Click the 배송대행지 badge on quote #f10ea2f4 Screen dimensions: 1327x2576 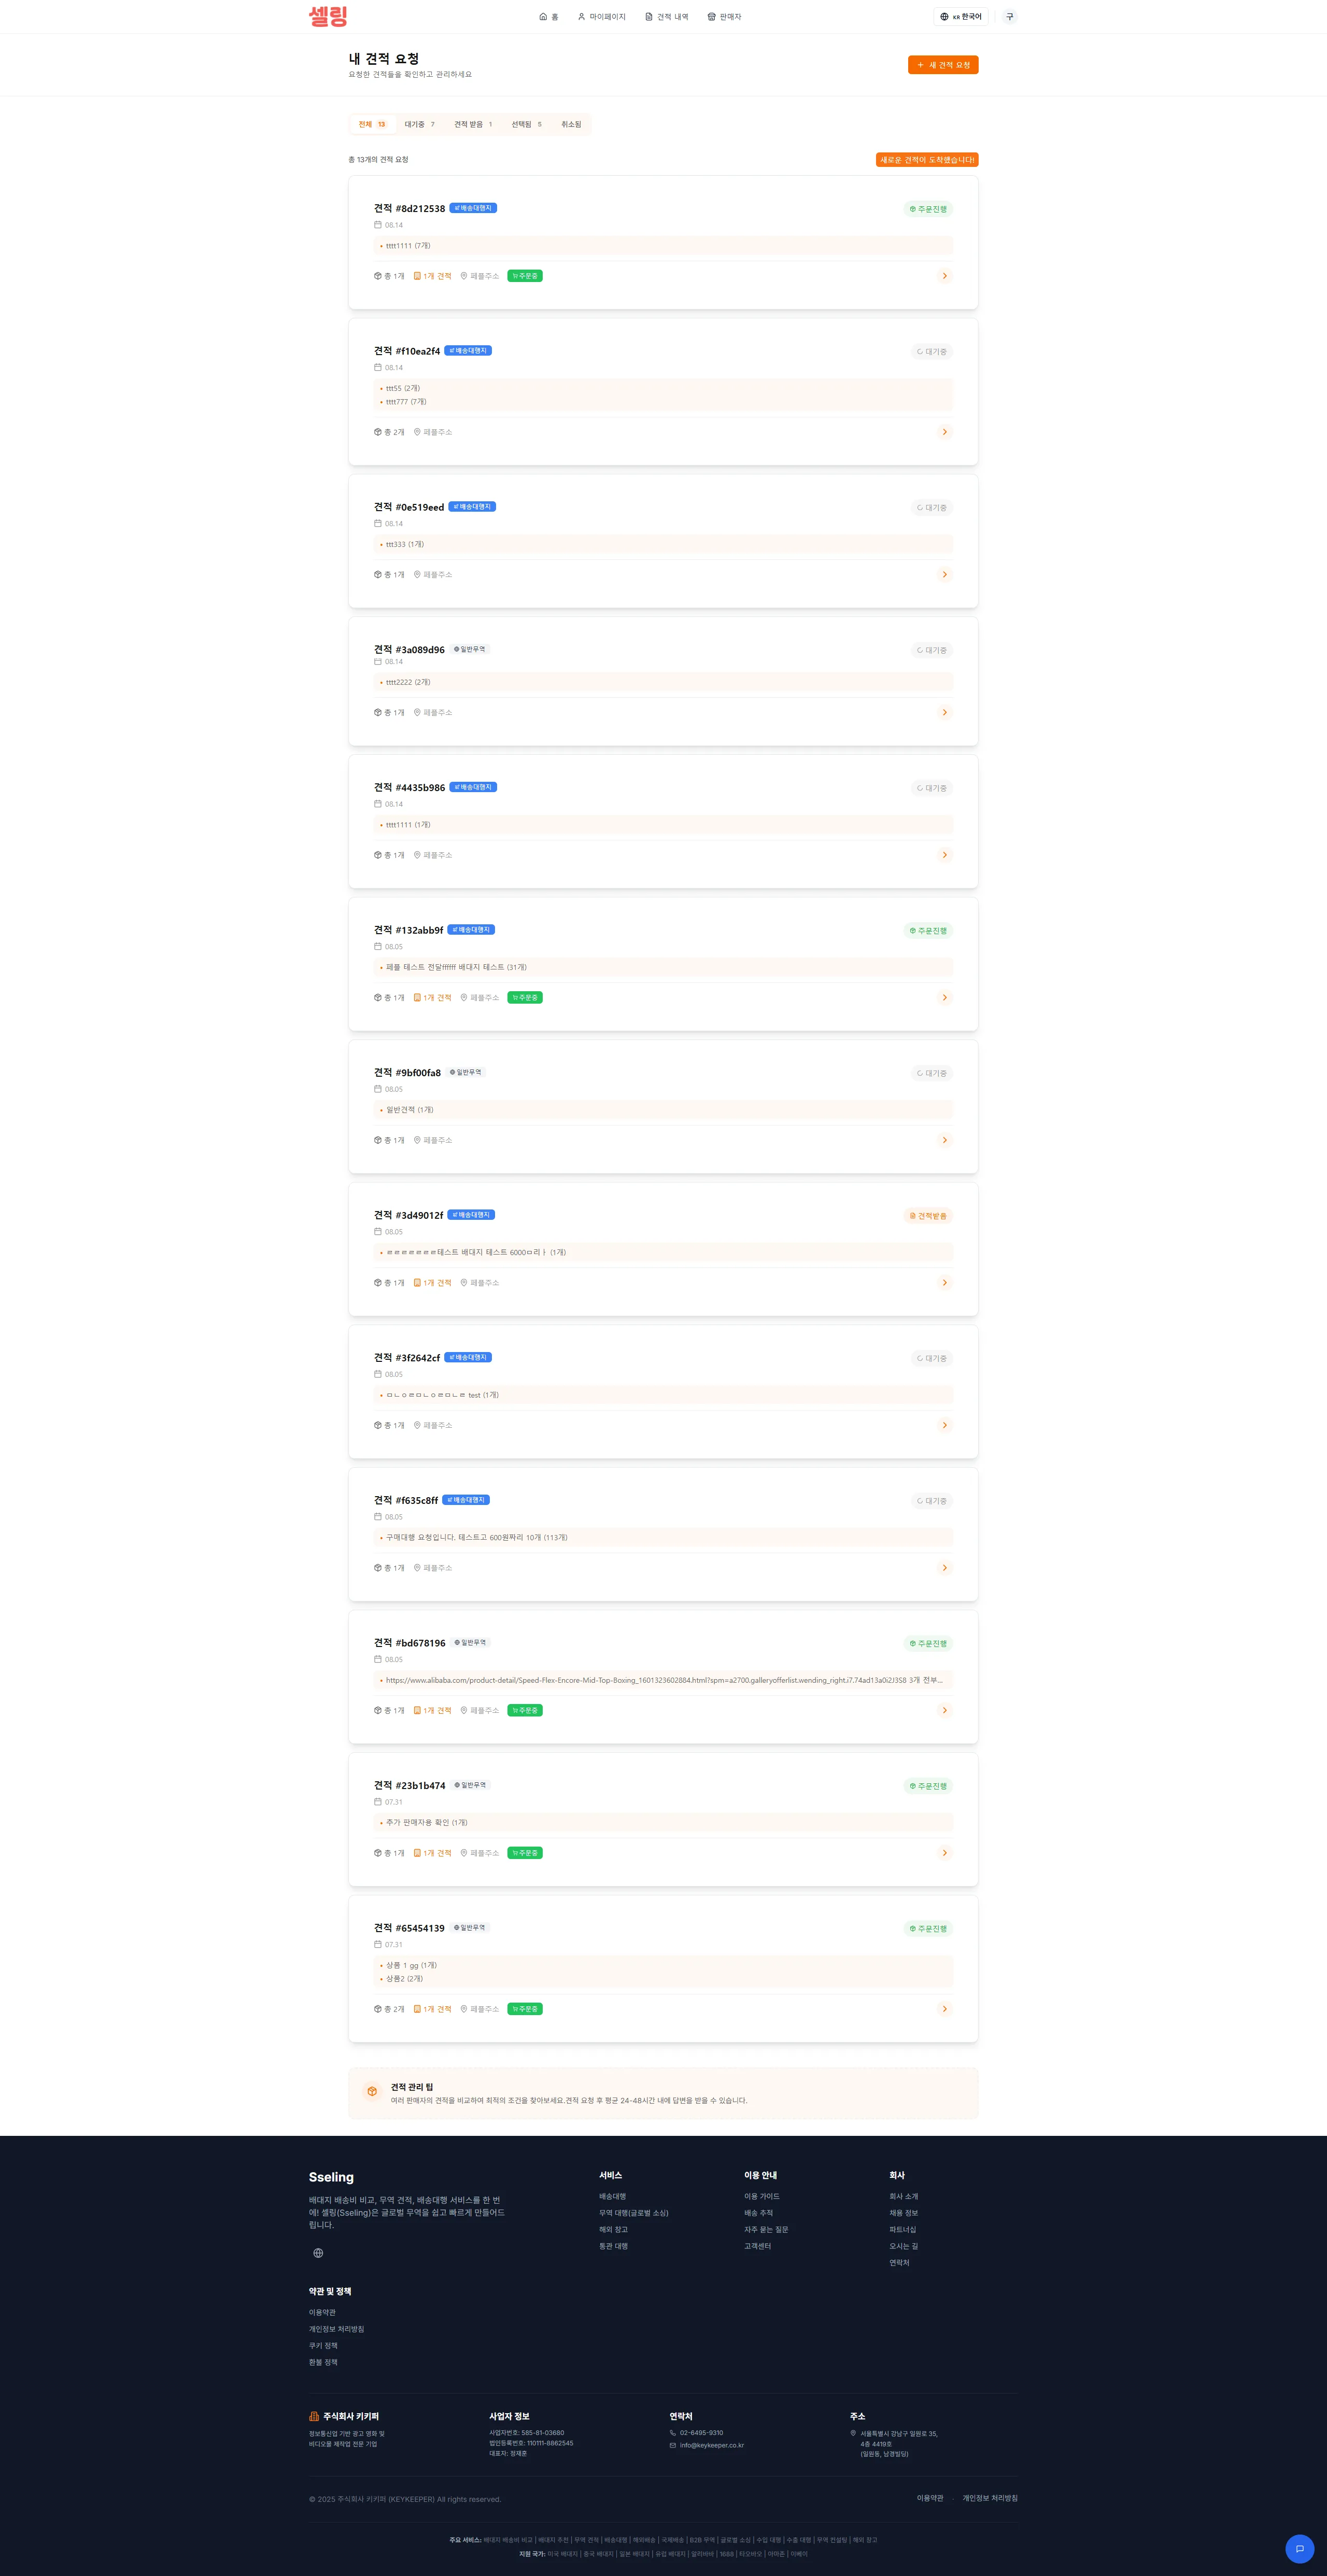click(468, 351)
